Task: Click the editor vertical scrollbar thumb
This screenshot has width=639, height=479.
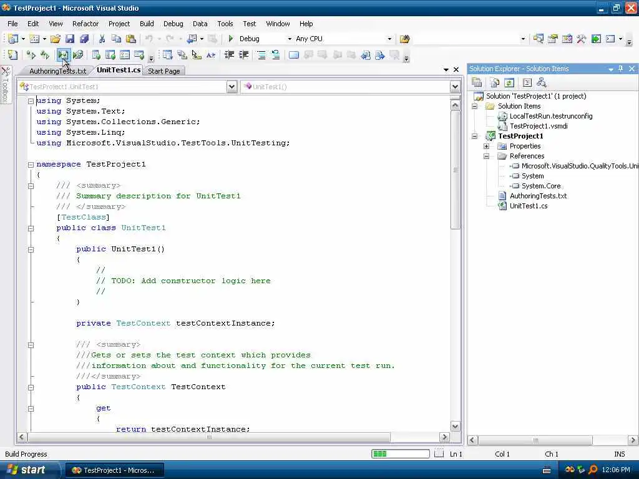Action: (455, 170)
